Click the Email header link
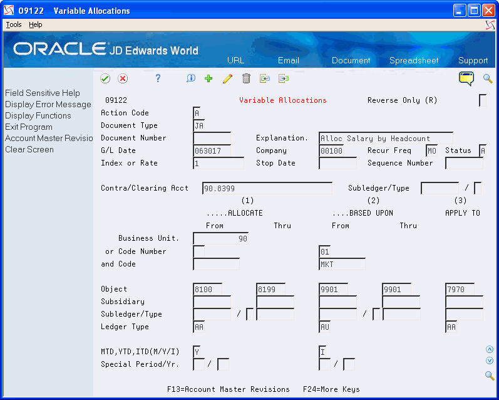This screenshot has width=499, height=400. 289,60
